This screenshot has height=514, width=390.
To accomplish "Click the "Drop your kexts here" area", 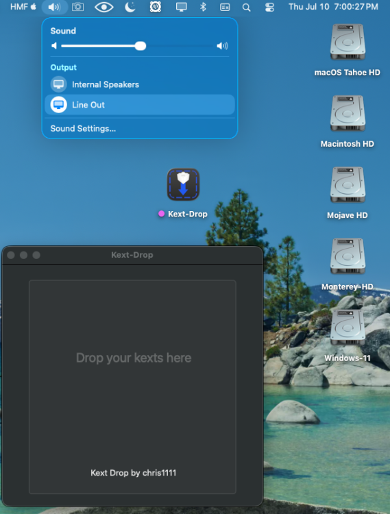I will click(x=132, y=387).
